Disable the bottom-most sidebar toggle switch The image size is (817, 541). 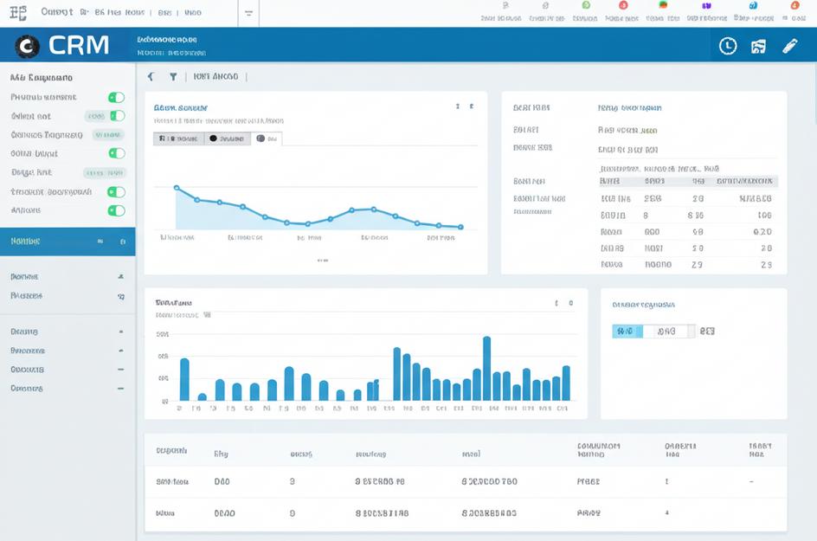tap(117, 210)
